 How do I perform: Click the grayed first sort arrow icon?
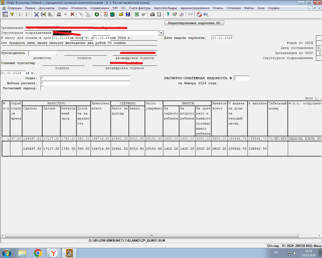[x=21, y=14]
